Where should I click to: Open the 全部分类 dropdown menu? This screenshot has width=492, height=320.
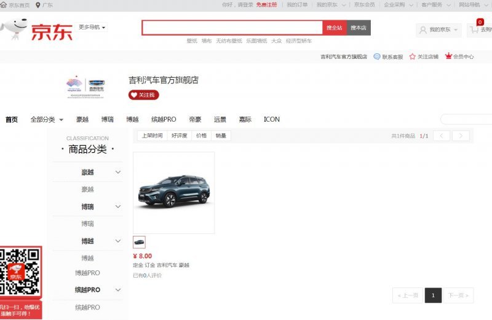[x=47, y=119]
